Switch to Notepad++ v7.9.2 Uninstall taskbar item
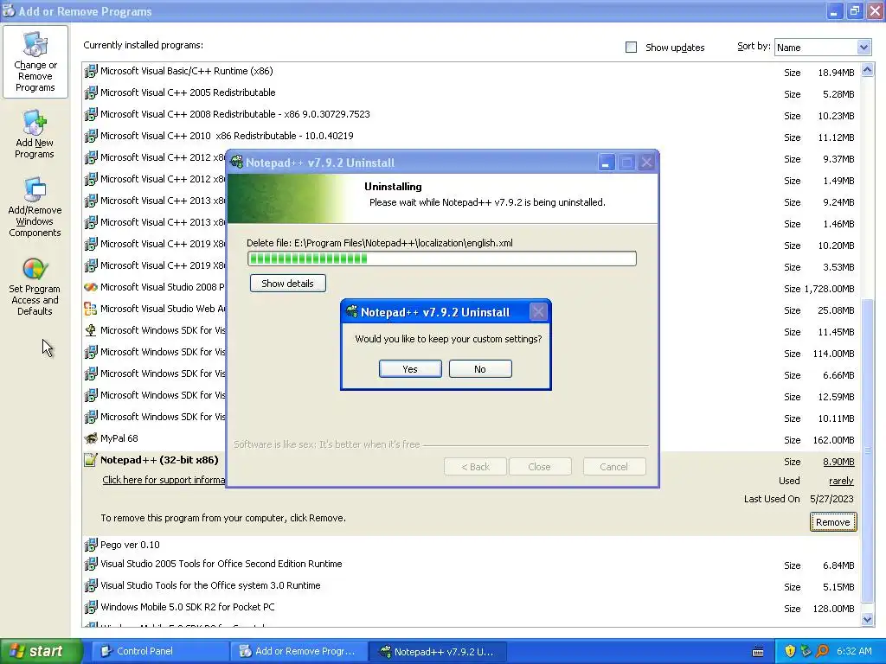Screen dimensions: 886x664 coord(437,651)
